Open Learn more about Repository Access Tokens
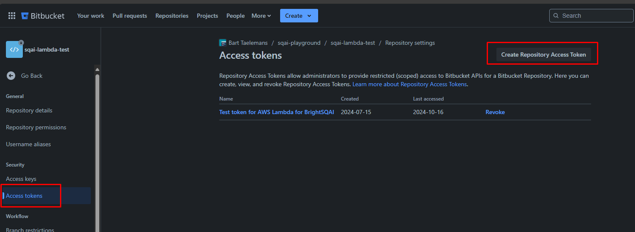This screenshot has height=232, width=635. point(410,84)
